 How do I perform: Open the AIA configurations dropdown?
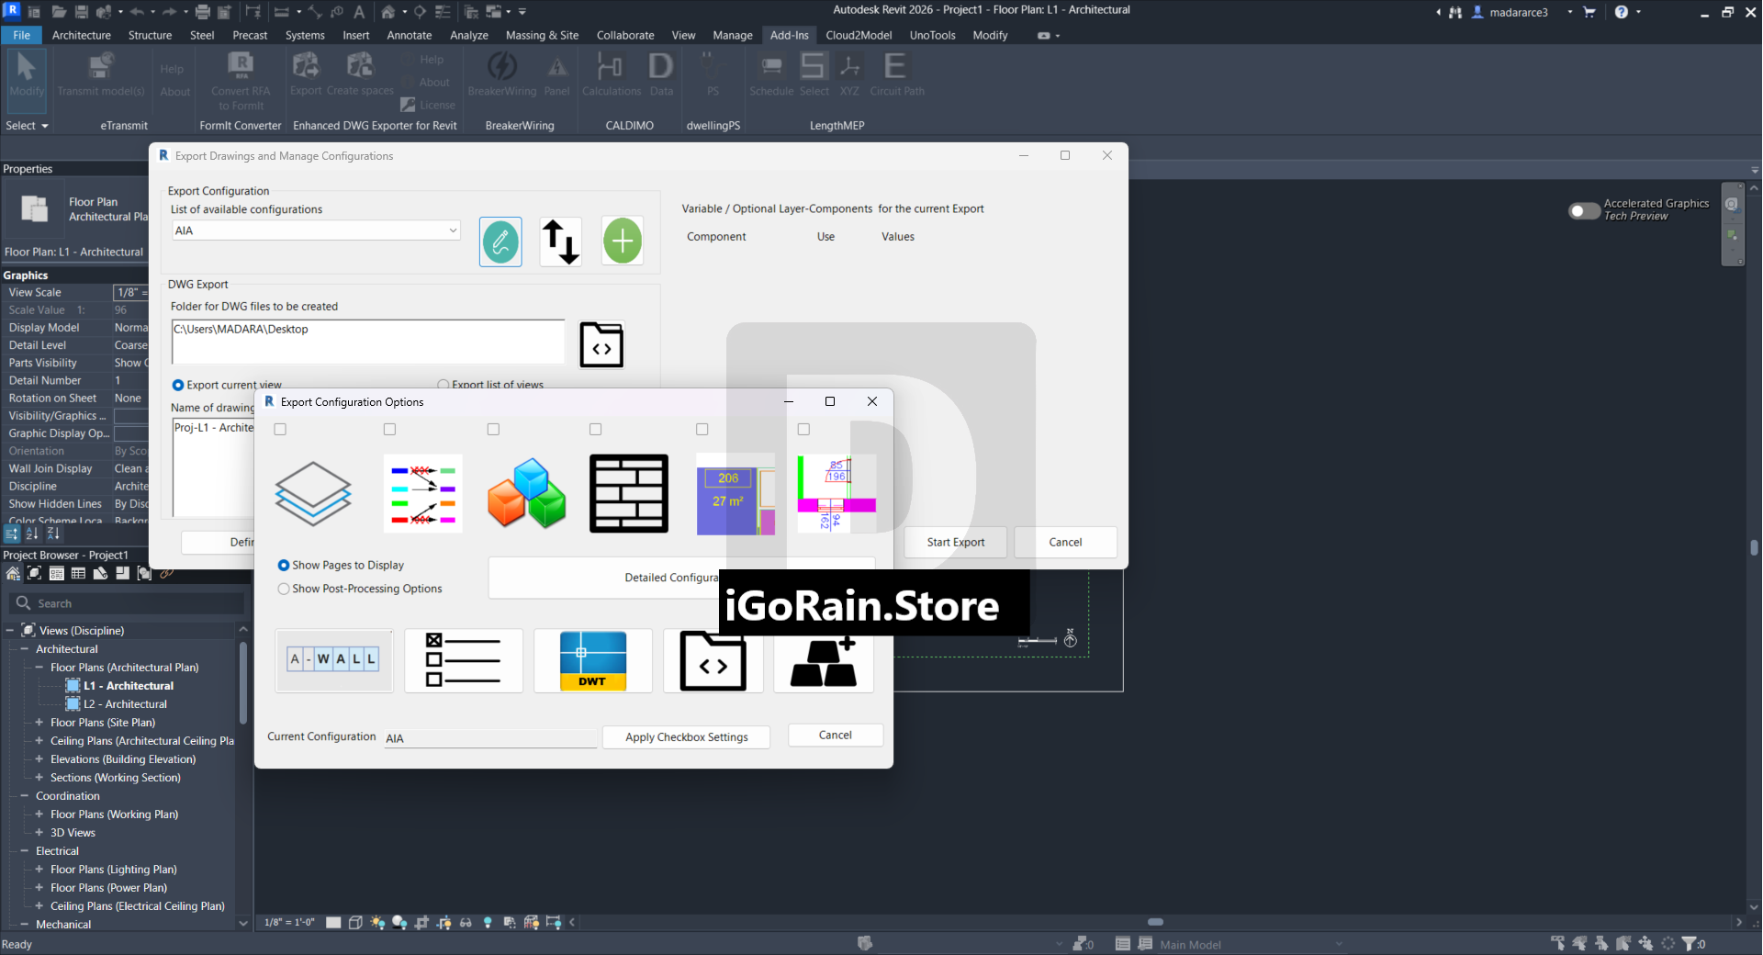316,230
